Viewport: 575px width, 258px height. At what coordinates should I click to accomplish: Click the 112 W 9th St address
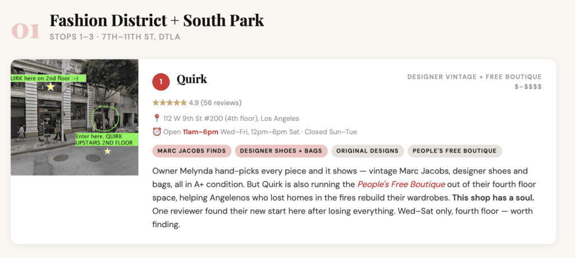coord(231,119)
